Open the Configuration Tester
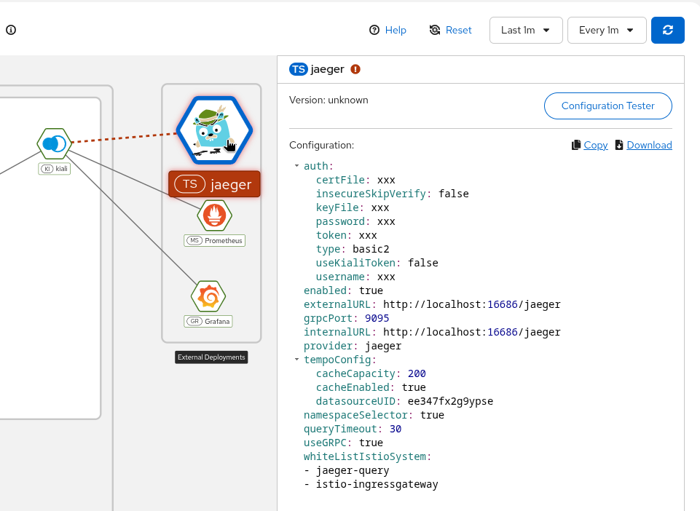 [x=607, y=106]
